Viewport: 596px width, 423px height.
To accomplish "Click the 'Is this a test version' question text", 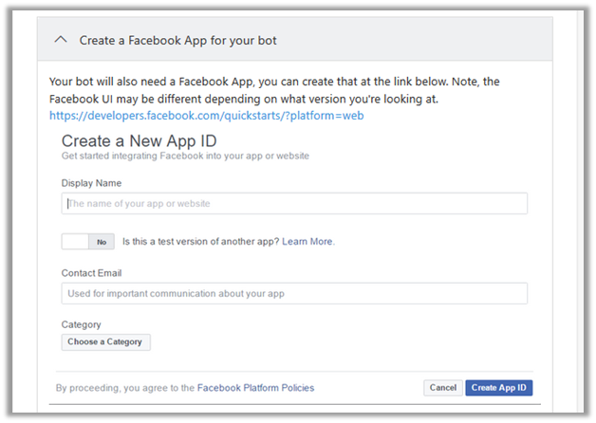I will pyautogui.click(x=200, y=242).
